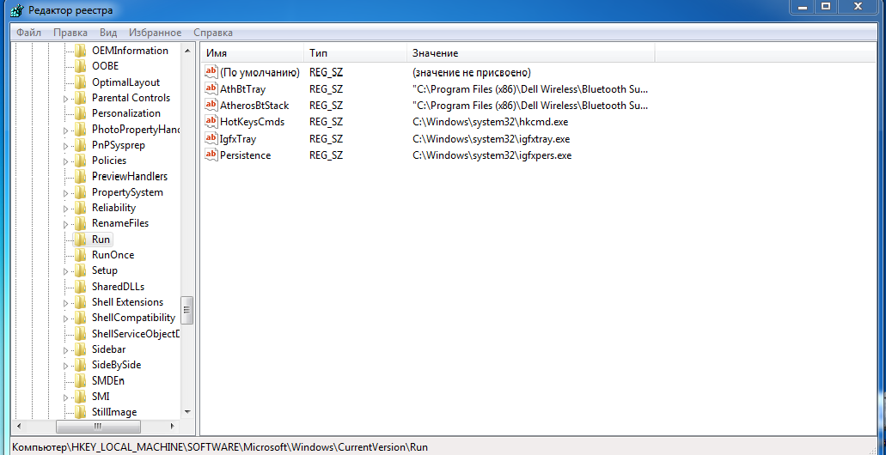The height and width of the screenshot is (455, 886).
Task: Expand the PhotoPropertyHand key arrow
Action: click(x=65, y=130)
